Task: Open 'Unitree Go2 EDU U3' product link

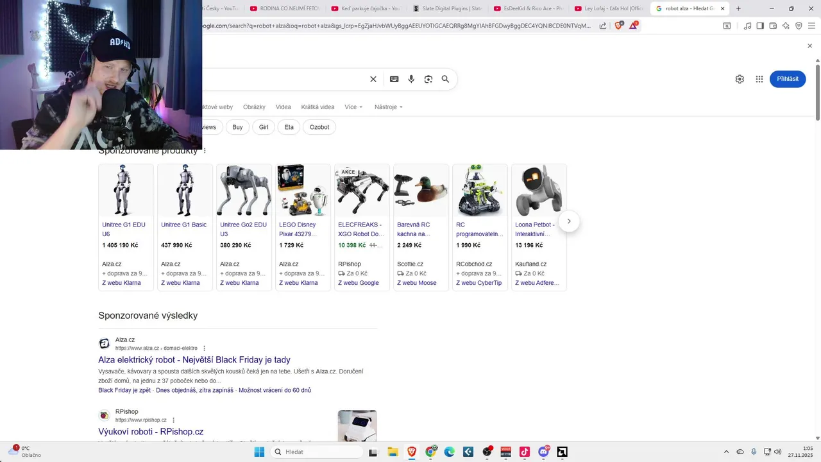Action: tap(243, 229)
